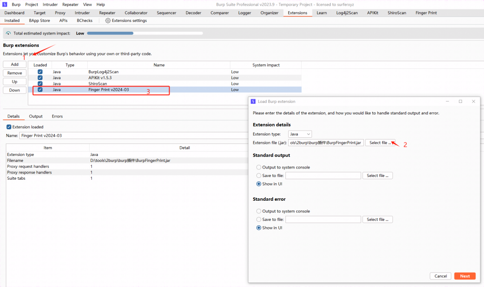Click the Extensions settings gear icon
The height and width of the screenshot is (287, 484).
tap(108, 21)
